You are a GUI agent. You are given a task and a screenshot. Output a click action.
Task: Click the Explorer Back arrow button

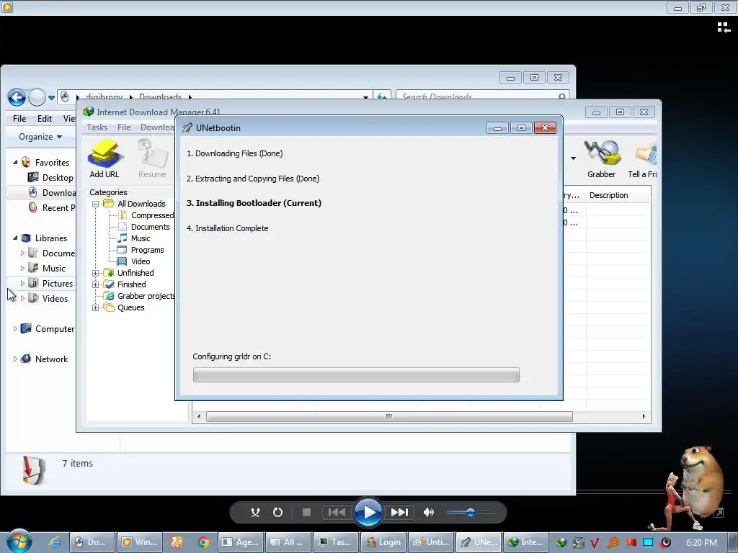click(17, 97)
